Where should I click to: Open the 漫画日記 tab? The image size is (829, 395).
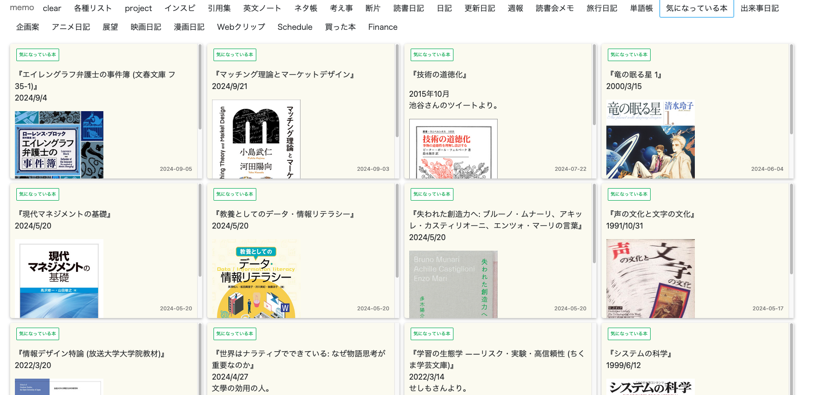coord(189,27)
